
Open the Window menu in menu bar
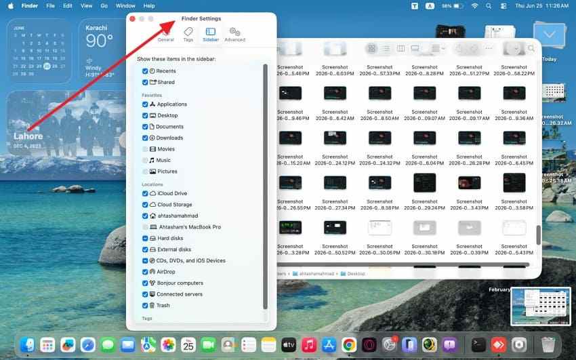point(125,6)
